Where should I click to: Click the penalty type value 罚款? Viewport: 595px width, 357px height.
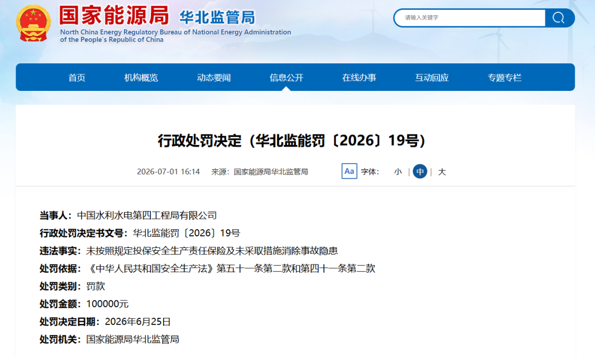point(96,286)
